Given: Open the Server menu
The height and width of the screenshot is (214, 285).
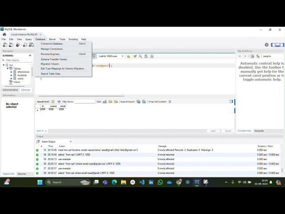Looking at the screenshot, I should click(x=52, y=39).
